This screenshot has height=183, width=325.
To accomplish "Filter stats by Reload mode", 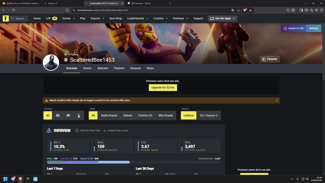I will (128, 115).
